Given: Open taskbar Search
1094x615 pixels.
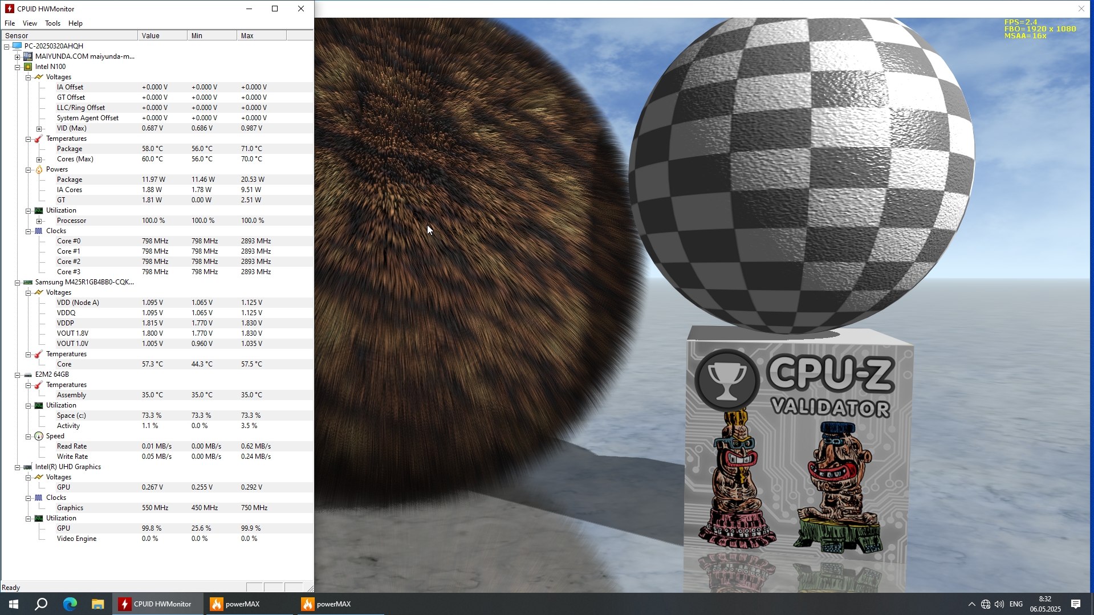Looking at the screenshot, I should [x=41, y=604].
